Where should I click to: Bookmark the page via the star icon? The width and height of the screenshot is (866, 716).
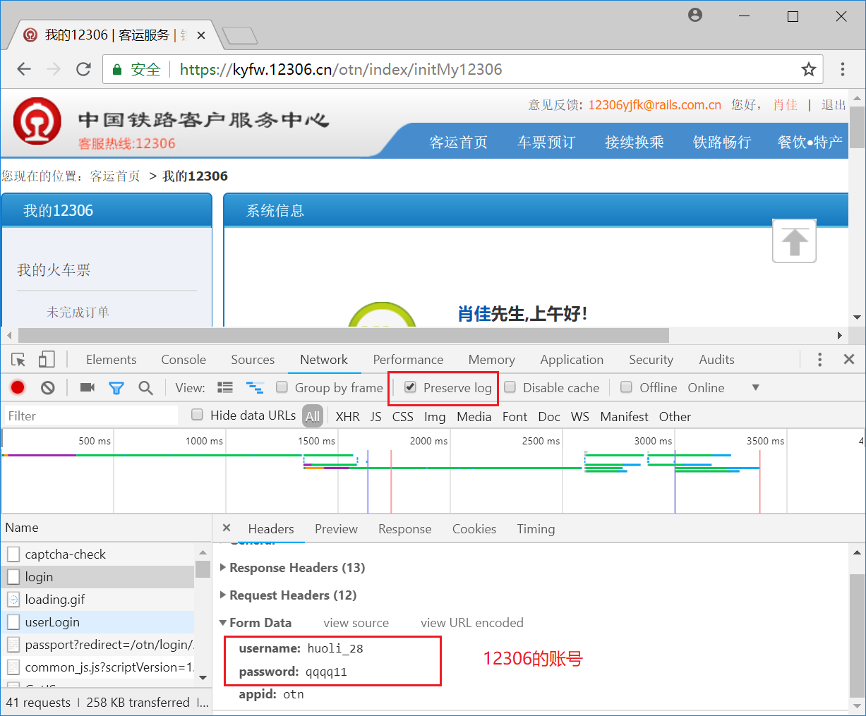point(809,69)
